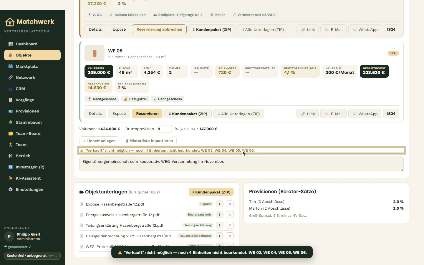Viewport: 424px width, 265px height.
Task: Open the Dashboard from the sidebar
Action: pyautogui.click(x=32, y=44)
